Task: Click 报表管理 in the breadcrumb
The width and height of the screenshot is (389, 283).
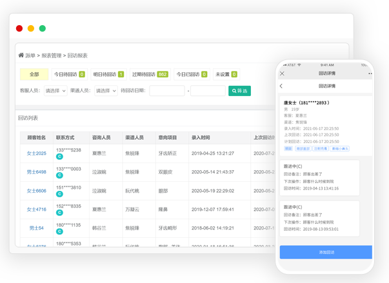Action: click(x=51, y=55)
